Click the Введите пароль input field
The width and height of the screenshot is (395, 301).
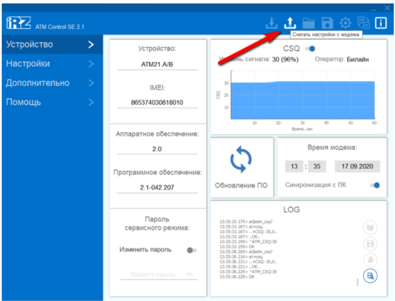pyautogui.click(x=153, y=274)
